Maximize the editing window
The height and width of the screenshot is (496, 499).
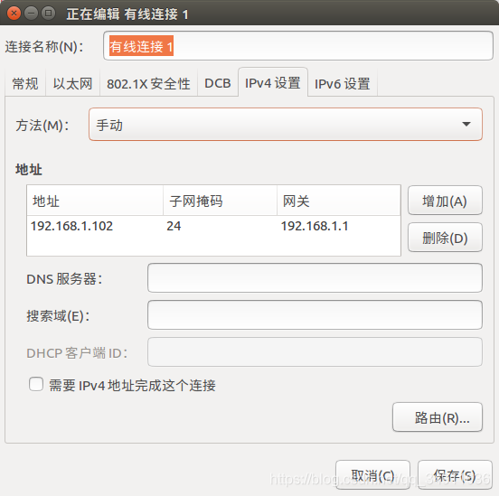[49, 14]
